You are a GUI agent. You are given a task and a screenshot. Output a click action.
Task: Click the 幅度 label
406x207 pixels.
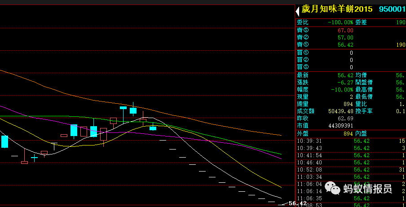point(303,90)
